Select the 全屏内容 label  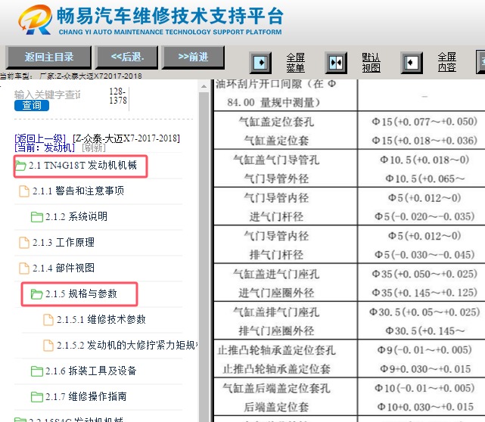point(446,63)
